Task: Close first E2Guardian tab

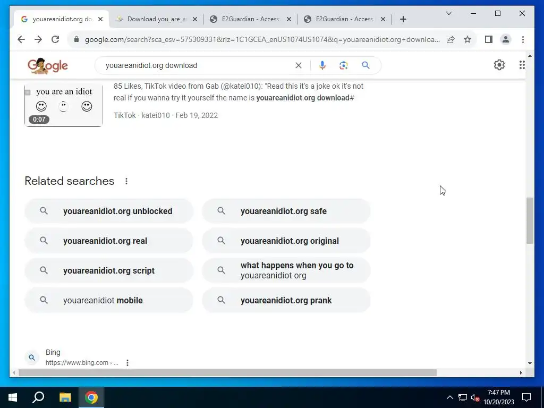Action: (288, 20)
